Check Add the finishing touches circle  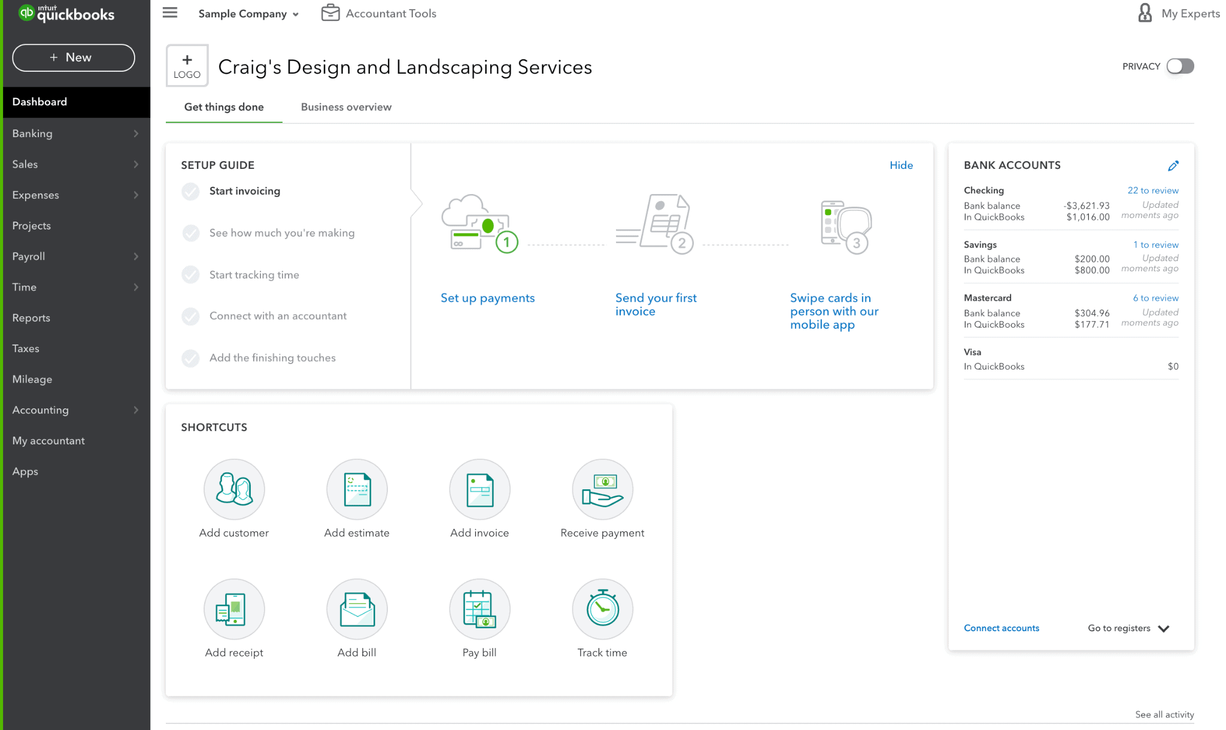point(190,358)
